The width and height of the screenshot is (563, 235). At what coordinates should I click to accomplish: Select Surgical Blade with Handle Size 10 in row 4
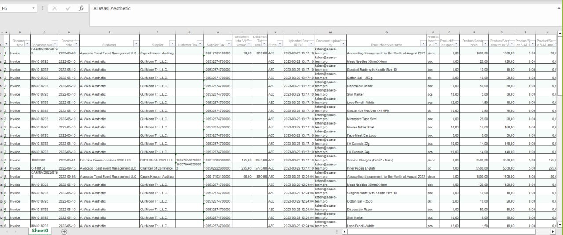386,68
